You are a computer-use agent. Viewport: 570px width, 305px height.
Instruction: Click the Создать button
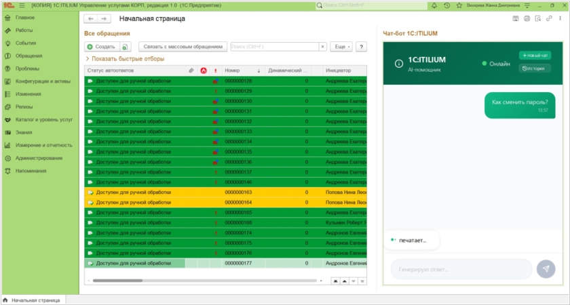101,47
